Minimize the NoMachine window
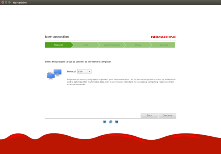 click(x=6, y=3)
